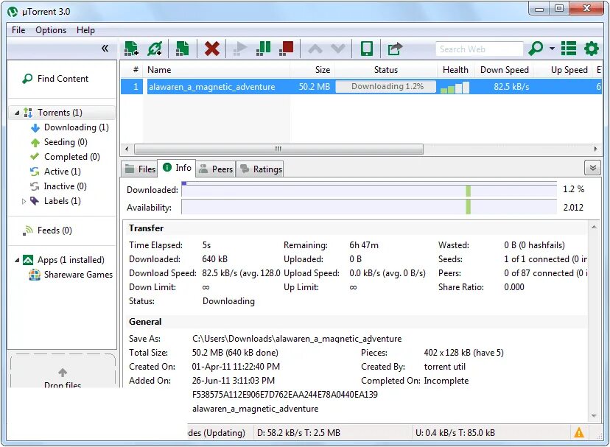Collapse the Apps (1 installed) node

coord(17,260)
